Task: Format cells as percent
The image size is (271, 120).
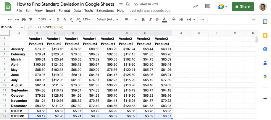Action: click(64, 20)
